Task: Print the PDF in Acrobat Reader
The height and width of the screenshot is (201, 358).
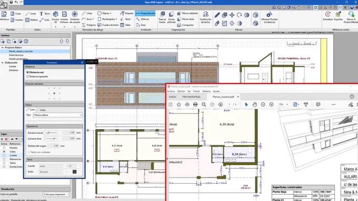Action: pyautogui.click(x=195, y=104)
